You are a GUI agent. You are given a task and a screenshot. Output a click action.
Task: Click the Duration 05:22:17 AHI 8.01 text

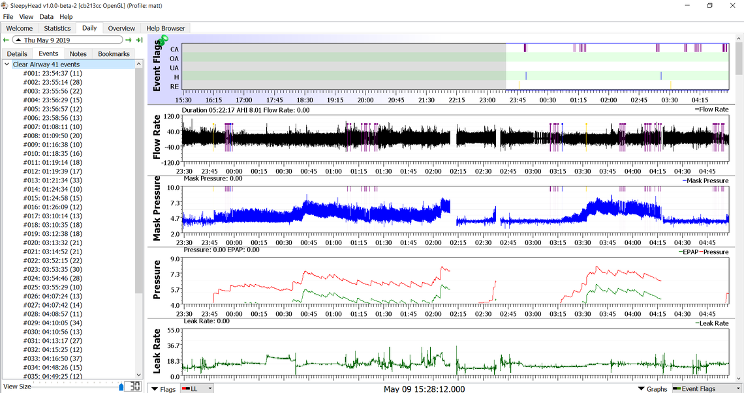pyautogui.click(x=246, y=110)
